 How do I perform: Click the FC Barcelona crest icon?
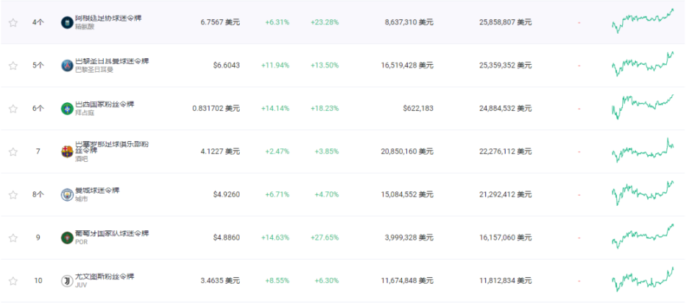67,152
